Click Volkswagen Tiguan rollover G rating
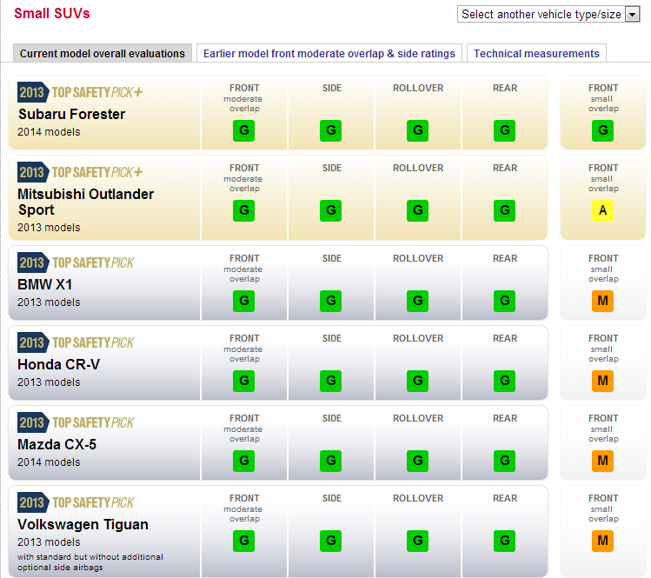 click(x=418, y=541)
